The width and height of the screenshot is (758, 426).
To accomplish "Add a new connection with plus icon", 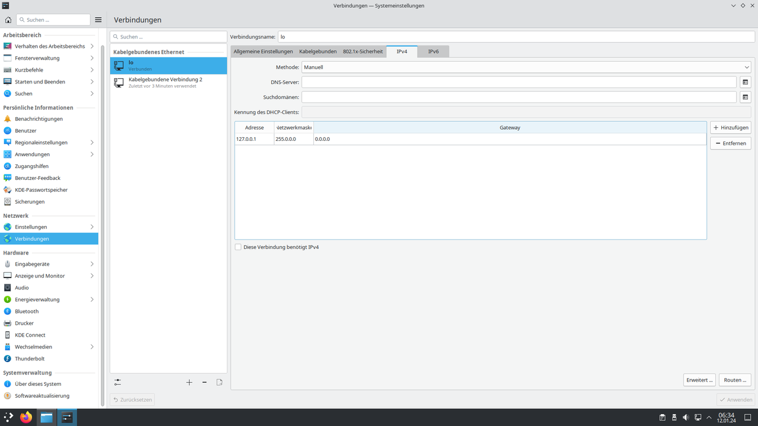I will point(189,382).
